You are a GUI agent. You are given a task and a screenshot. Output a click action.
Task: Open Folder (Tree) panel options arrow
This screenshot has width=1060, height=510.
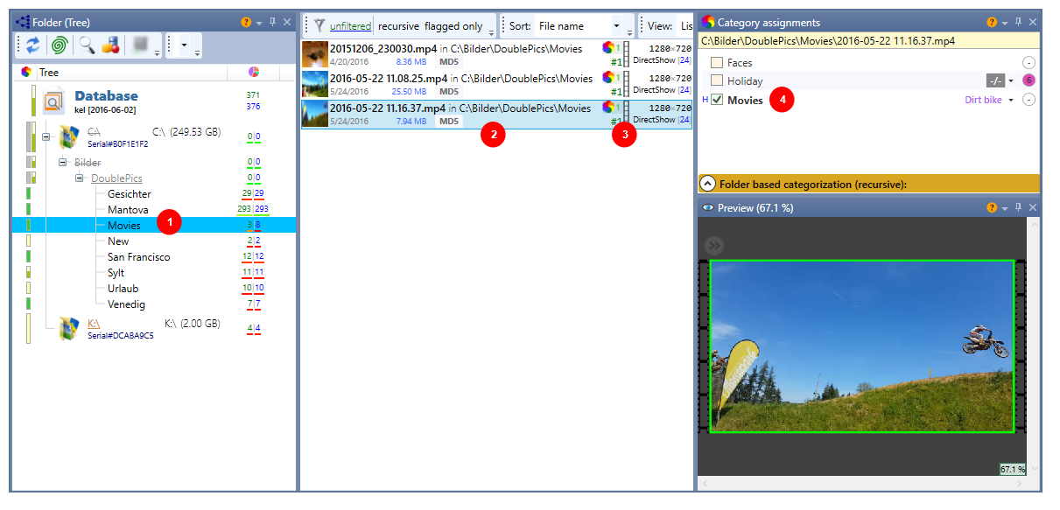pyautogui.click(x=259, y=22)
